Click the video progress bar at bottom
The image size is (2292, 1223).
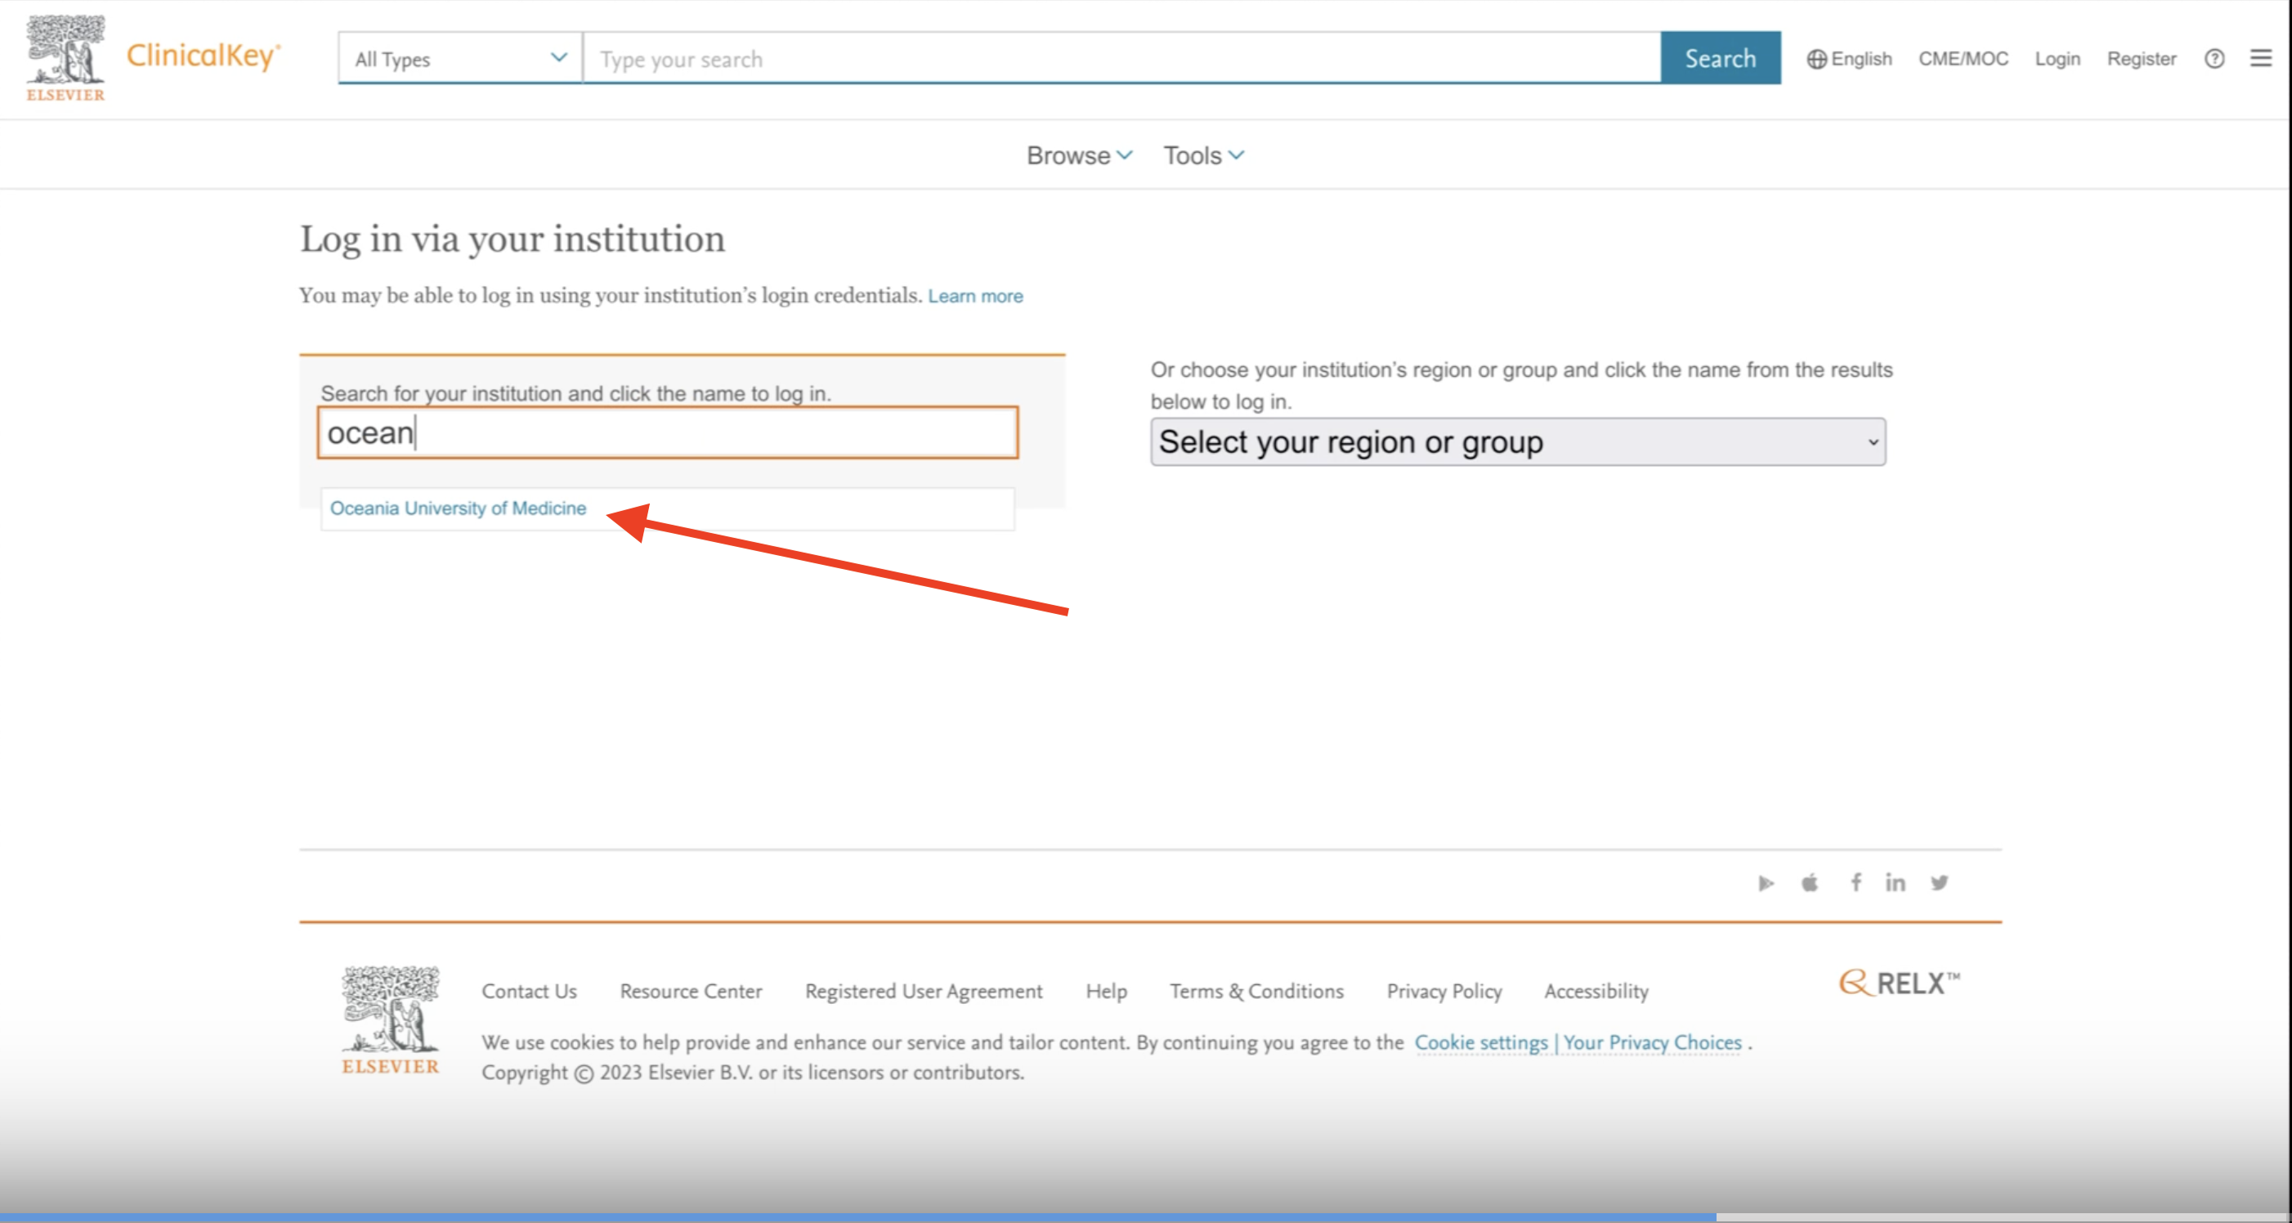coord(1146,1216)
